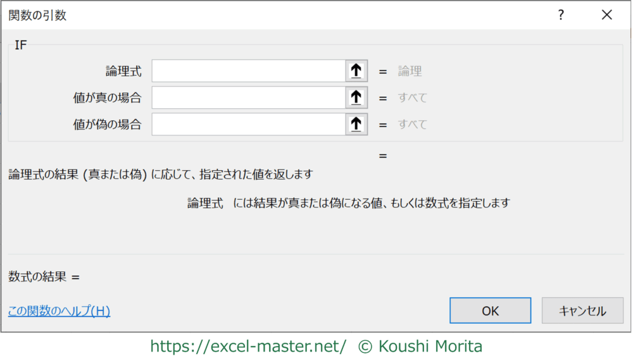Click the range selector arrow for 論理式
The image size is (633, 356).
pos(356,71)
